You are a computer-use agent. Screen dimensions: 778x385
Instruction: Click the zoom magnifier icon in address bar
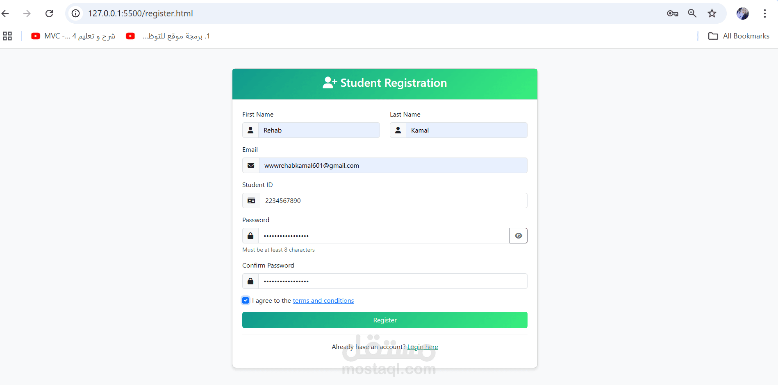pyautogui.click(x=692, y=14)
